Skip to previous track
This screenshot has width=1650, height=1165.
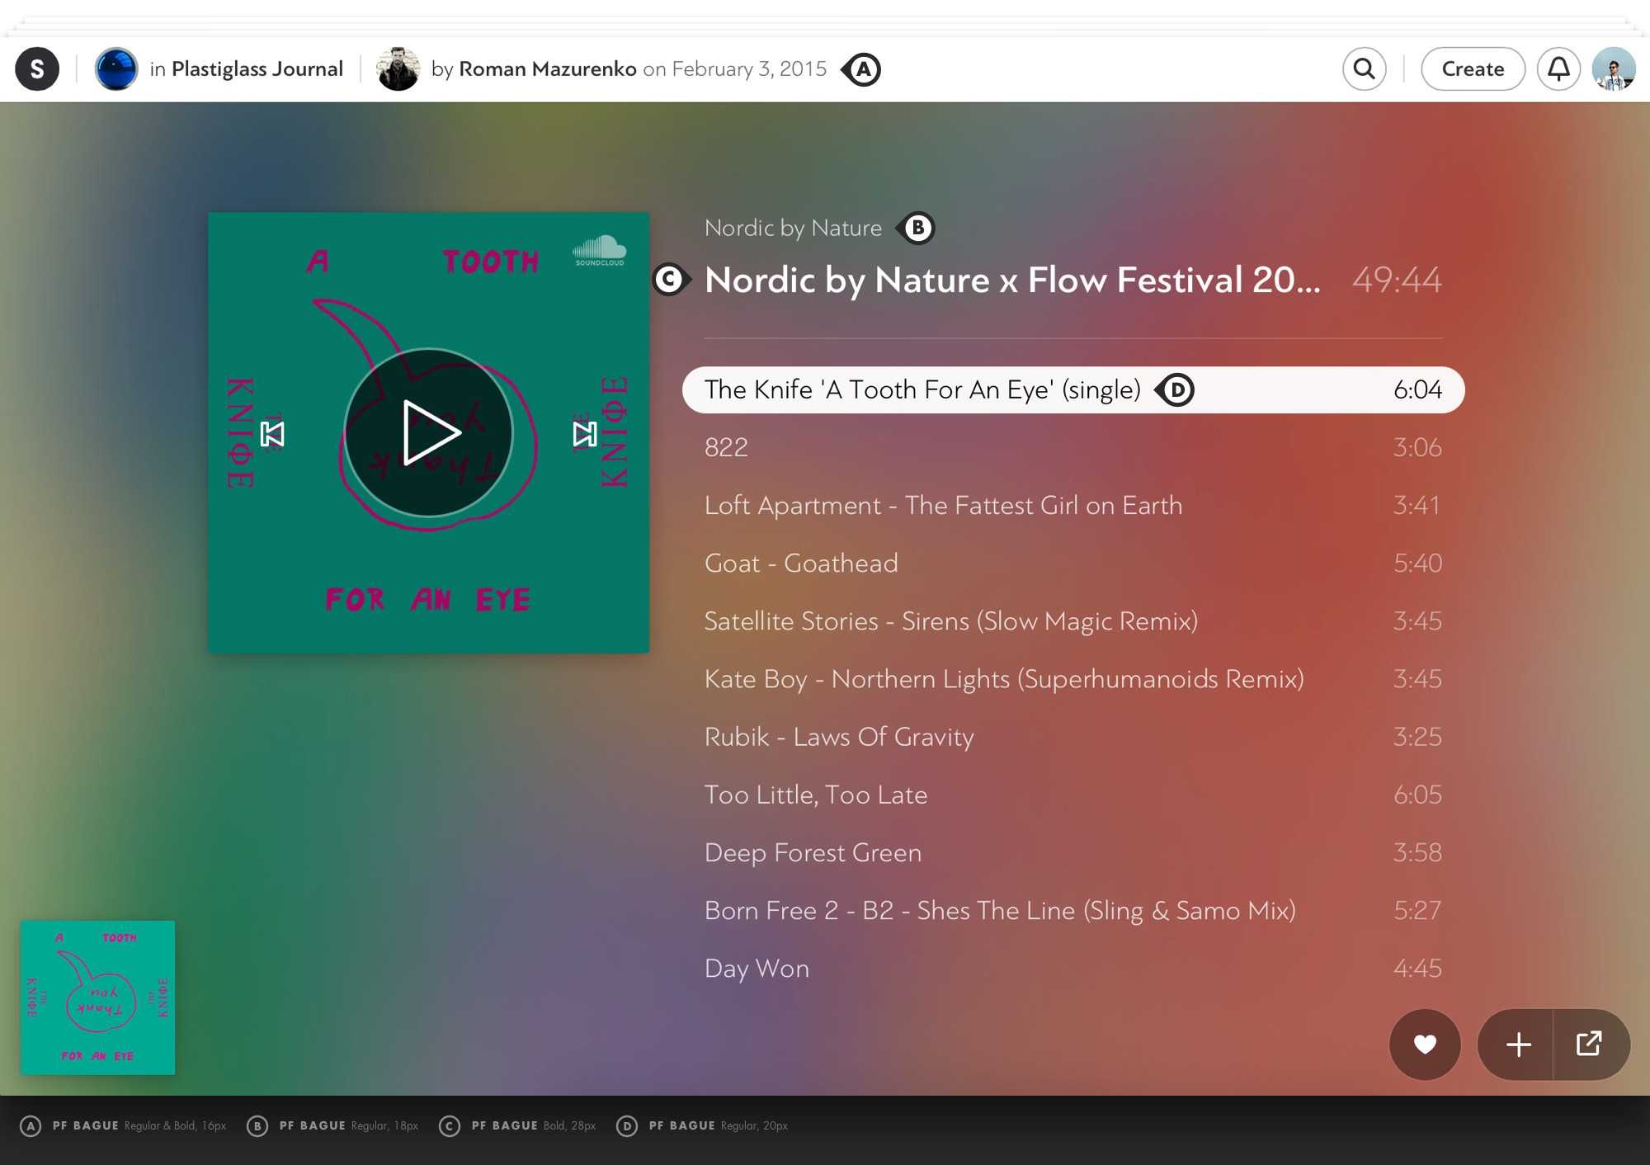(272, 434)
